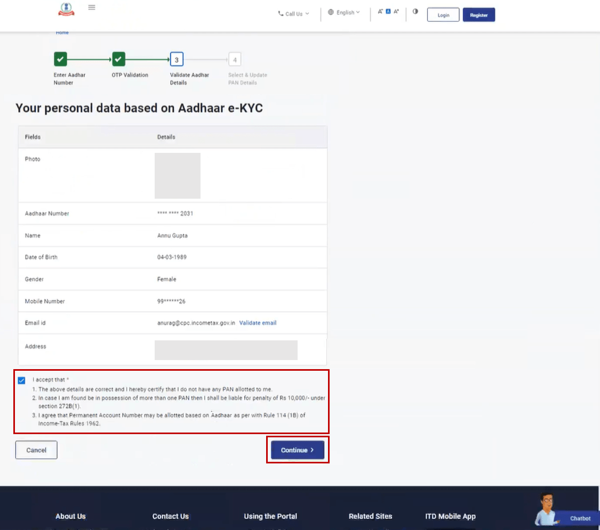
Task: Uncheck the 'I accept that' checkbox
Action: (x=21, y=380)
